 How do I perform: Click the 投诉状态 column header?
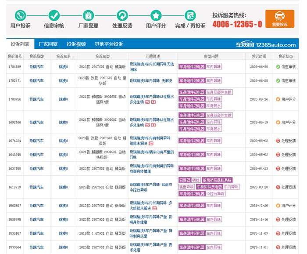(286, 57)
